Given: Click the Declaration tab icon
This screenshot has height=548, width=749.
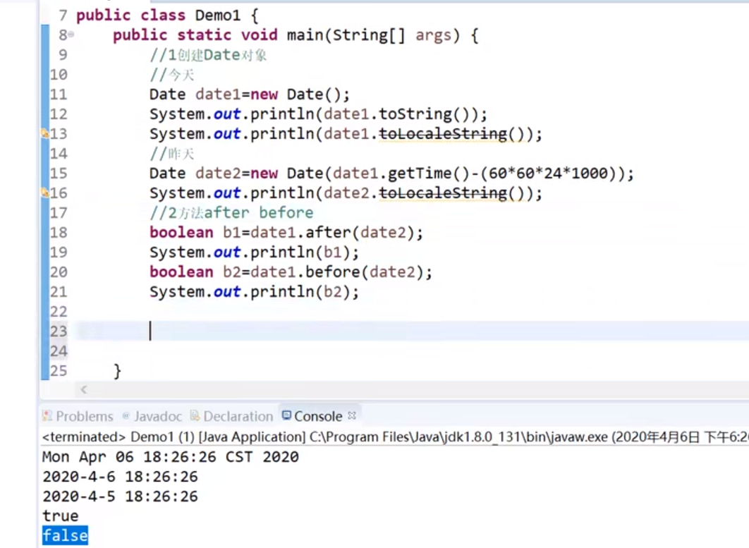Looking at the screenshot, I should [x=195, y=415].
